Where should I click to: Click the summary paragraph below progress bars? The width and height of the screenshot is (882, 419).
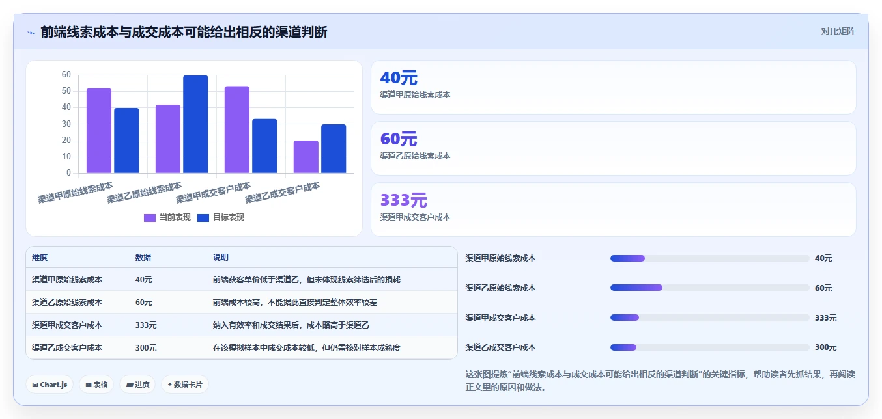click(x=660, y=381)
